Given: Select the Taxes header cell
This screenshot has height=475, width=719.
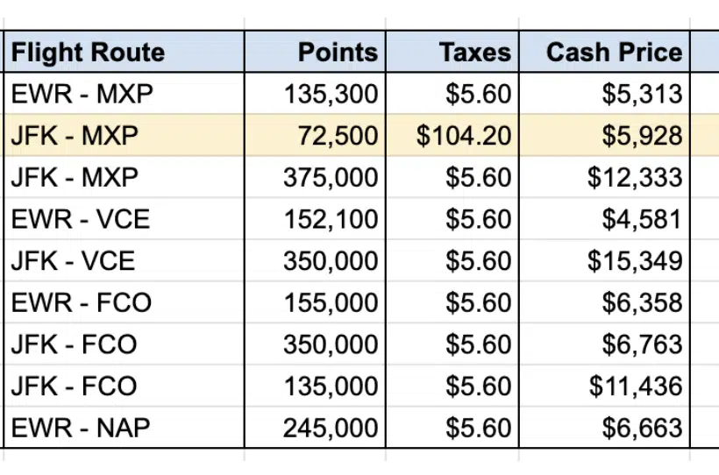Looking at the screenshot, I should (x=475, y=53).
